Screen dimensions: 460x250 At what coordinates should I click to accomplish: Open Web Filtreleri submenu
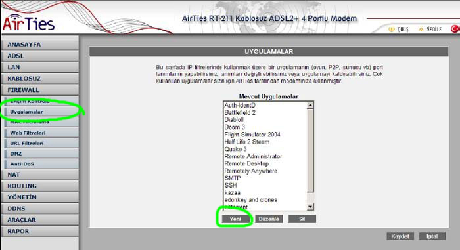[41, 133]
